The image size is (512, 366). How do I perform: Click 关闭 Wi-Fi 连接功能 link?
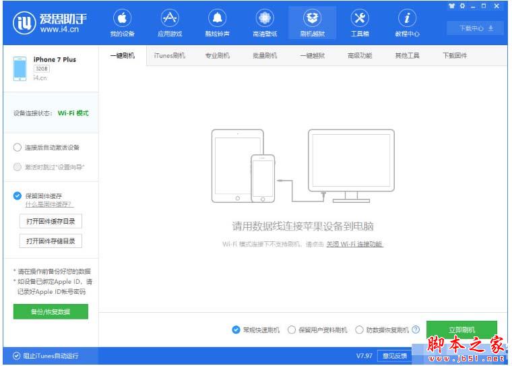[x=354, y=244]
